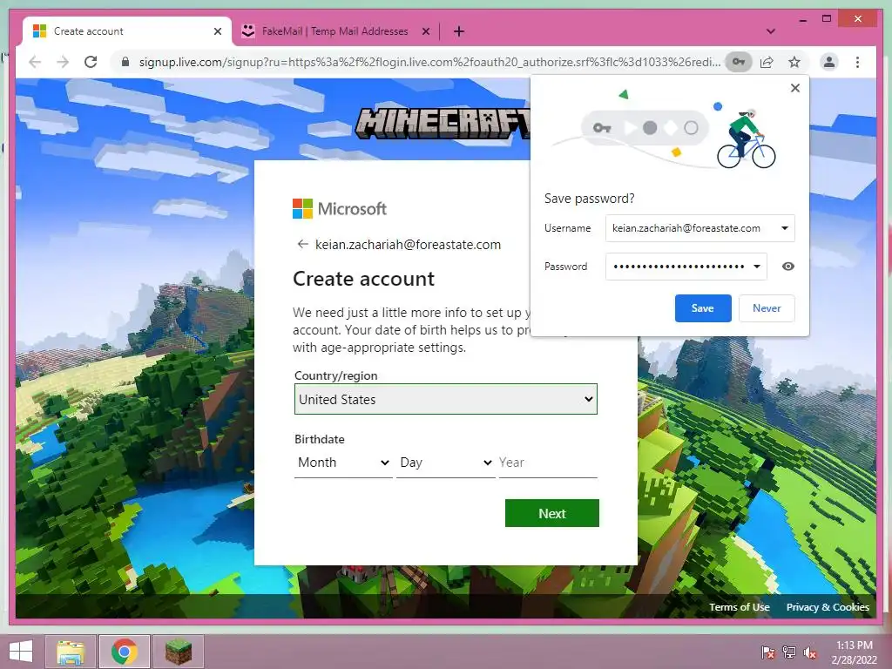The width and height of the screenshot is (892, 669).
Task: Open the Minecraft block taskbar icon
Action: pyautogui.click(x=178, y=652)
